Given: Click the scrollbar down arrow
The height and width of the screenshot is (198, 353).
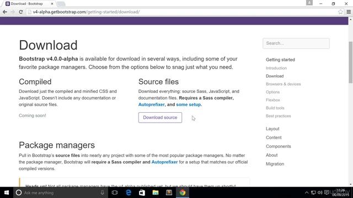Looking at the screenshot, I should pos(351,184).
